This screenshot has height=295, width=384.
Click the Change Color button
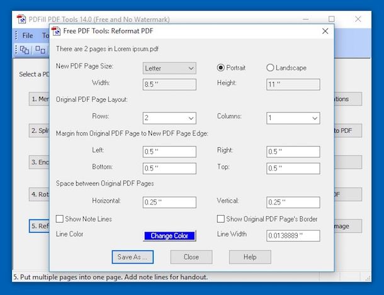click(169, 235)
